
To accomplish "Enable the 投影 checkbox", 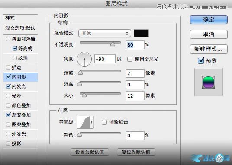I will click(8, 143).
